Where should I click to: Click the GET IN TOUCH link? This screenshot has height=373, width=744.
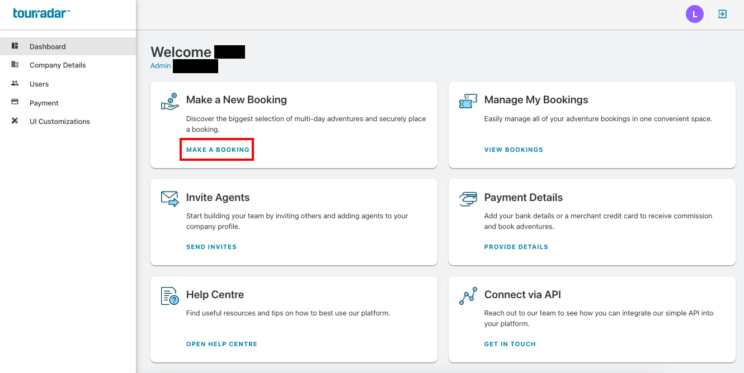pos(510,344)
